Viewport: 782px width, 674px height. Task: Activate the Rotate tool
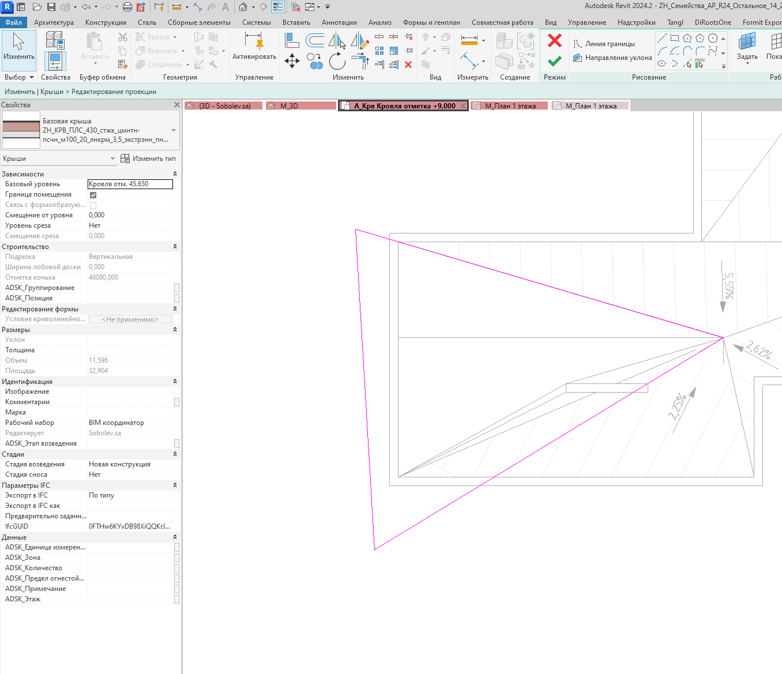[x=337, y=61]
